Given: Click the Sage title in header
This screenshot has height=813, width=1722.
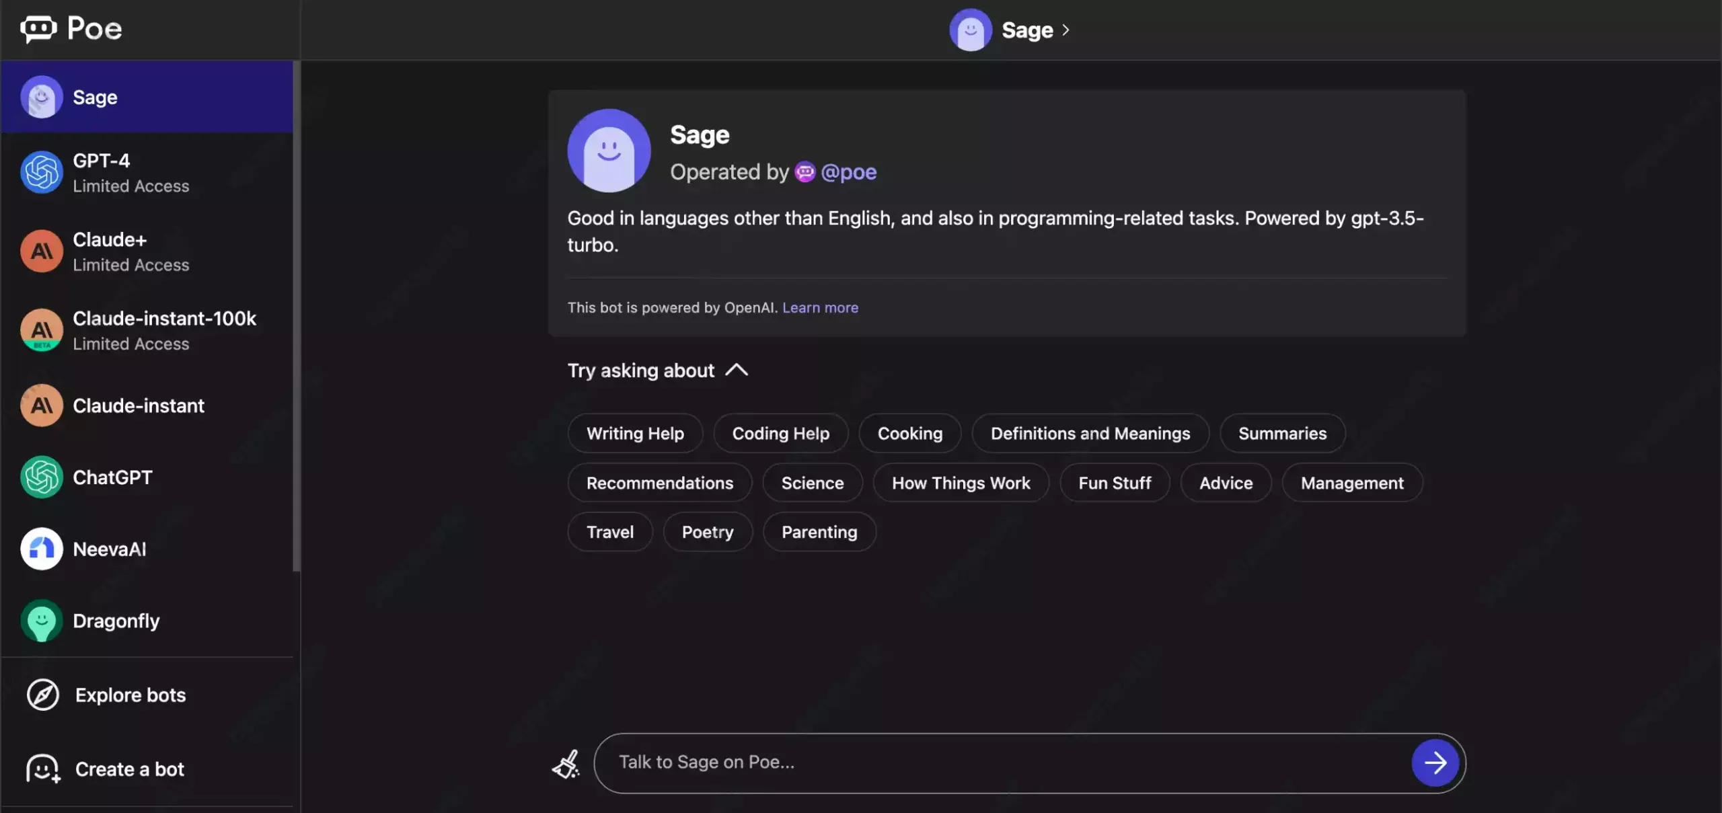Looking at the screenshot, I should [x=1027, y=30].
